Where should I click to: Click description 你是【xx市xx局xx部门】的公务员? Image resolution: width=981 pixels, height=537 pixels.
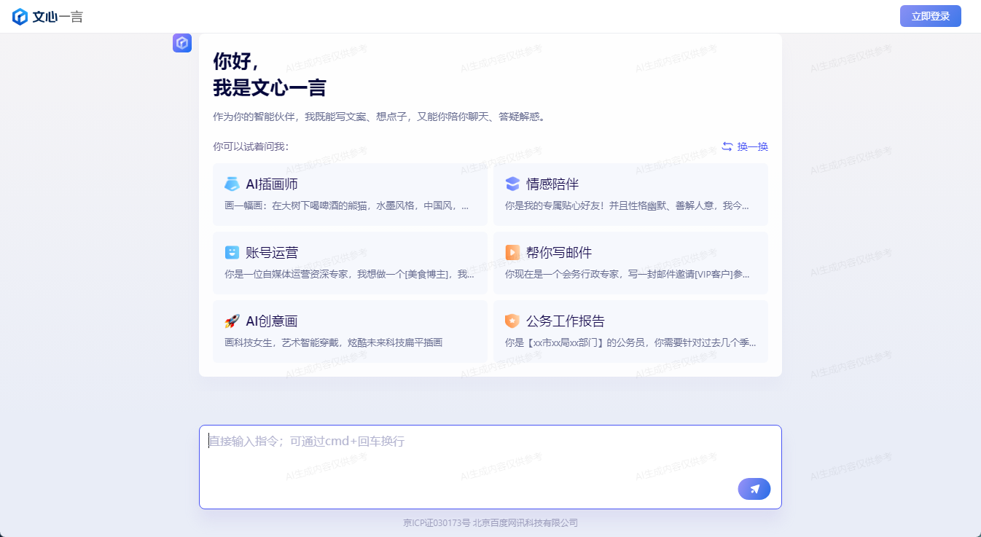[x=630, y=343]
